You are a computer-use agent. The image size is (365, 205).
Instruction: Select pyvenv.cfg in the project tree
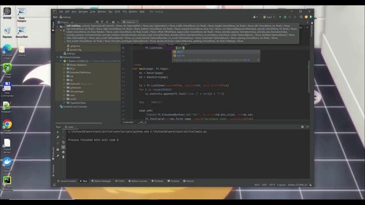click(x=74, y=50)
